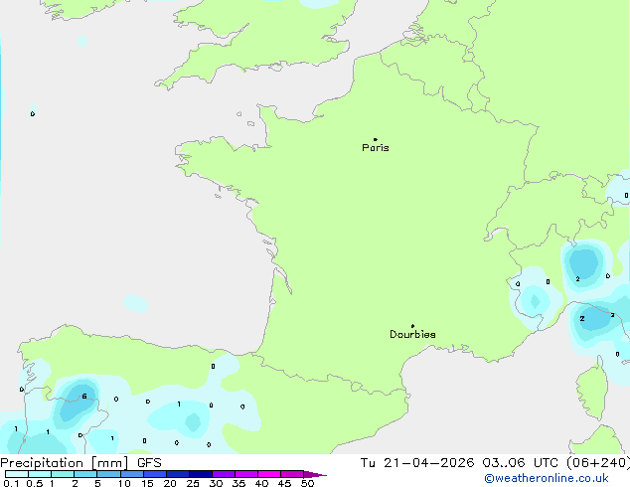630x487 pixels.
Task: Select the 0.1 mm legend color box
Action: 17,474
